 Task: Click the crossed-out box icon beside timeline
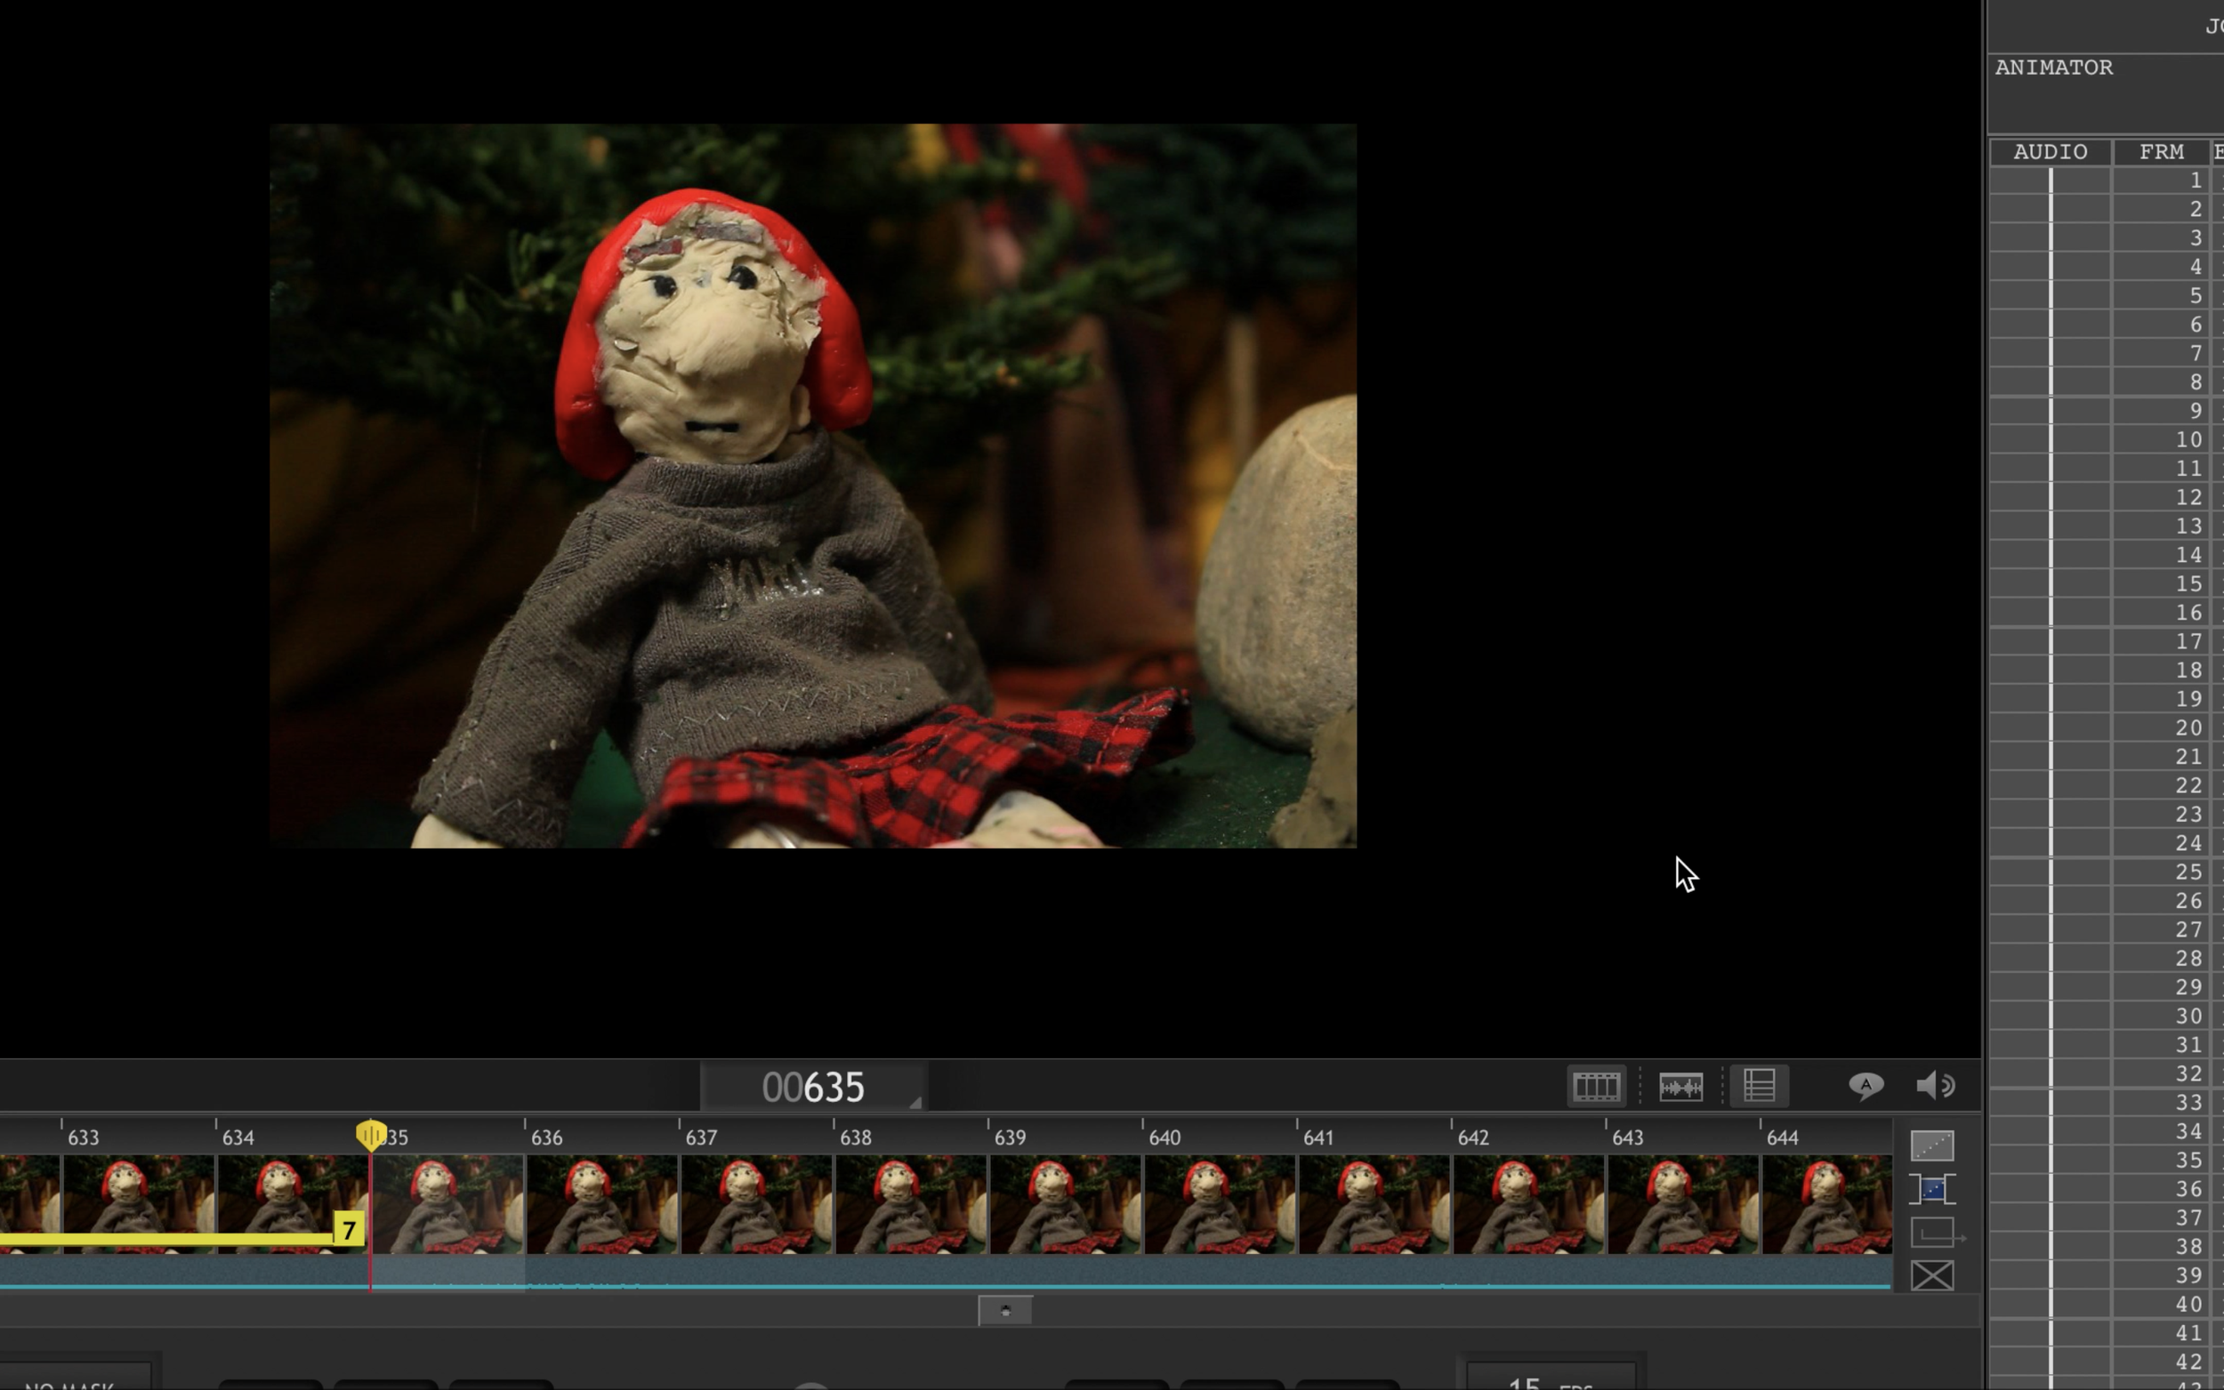1931,1276
